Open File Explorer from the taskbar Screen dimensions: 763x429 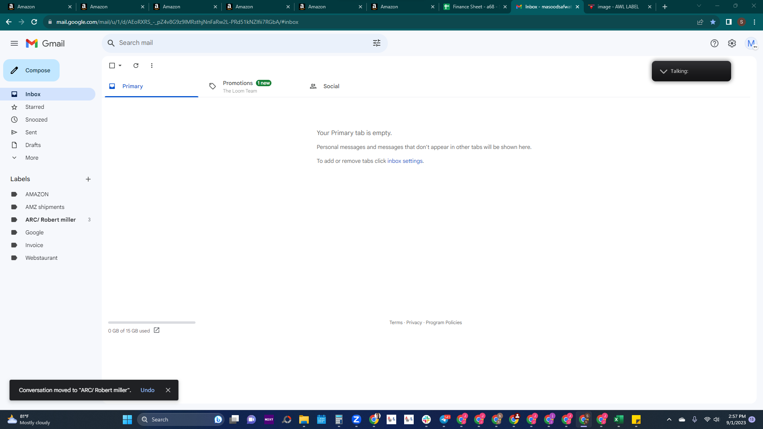pyautogui.click(x=304, y=419)
